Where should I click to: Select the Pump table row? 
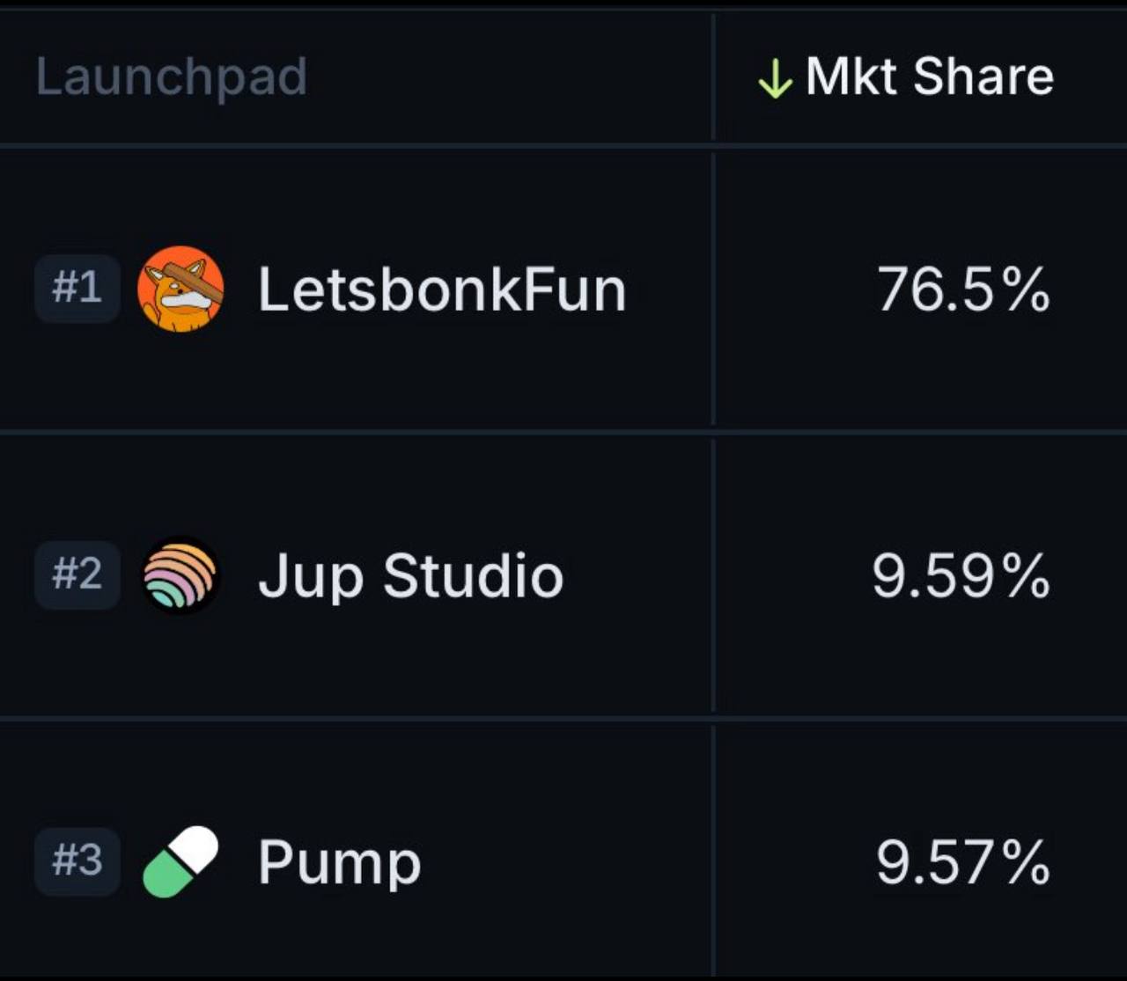coord(563,850)
